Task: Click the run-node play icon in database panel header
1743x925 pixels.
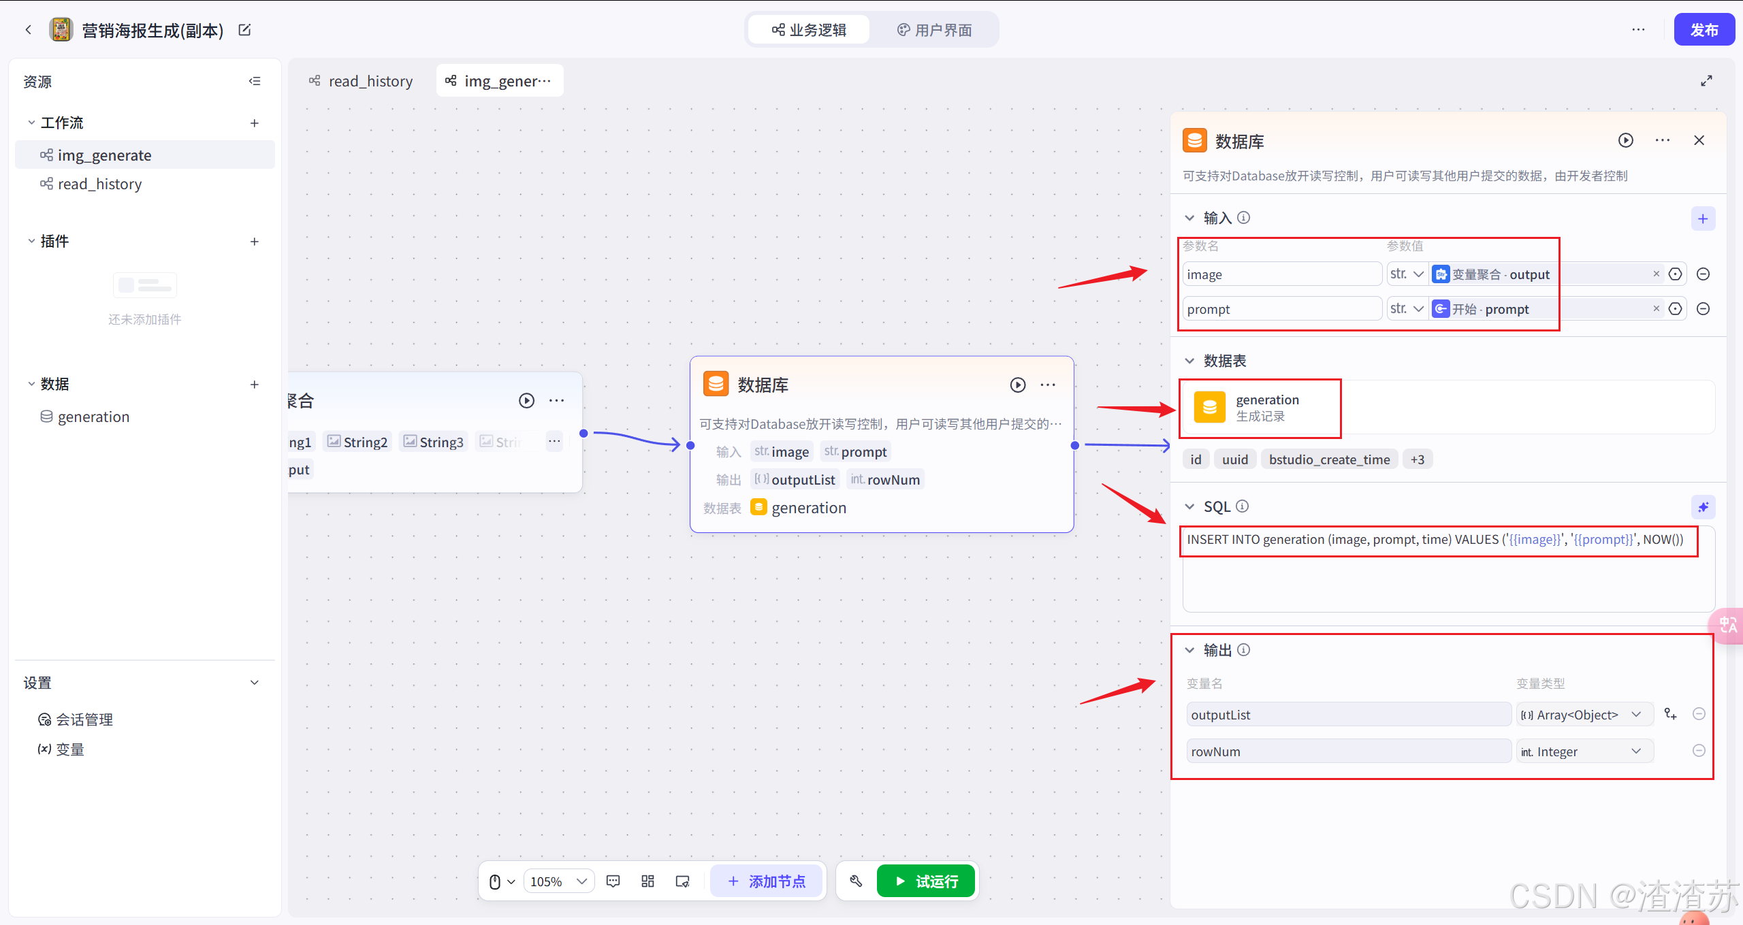Action: tap(1625, 140)
